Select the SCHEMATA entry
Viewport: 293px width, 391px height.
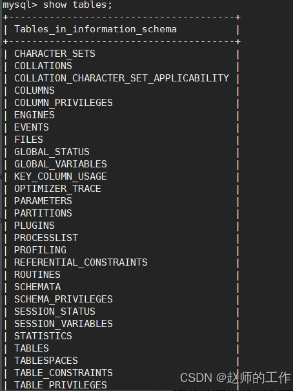pyautogui.click(x=37, y=287)
